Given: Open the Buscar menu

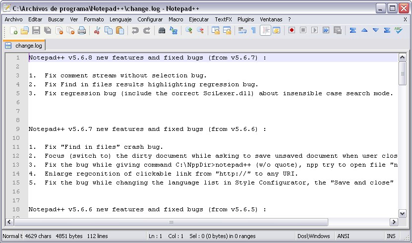Looking at the screenshot, I should (56, 19).
